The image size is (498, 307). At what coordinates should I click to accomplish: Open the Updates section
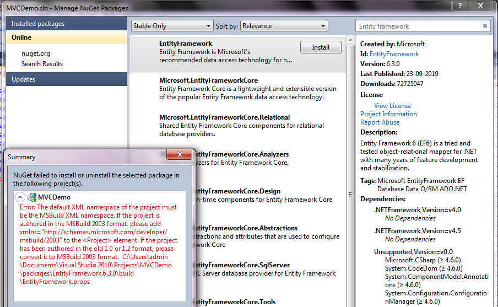click(x=67, y=79)
